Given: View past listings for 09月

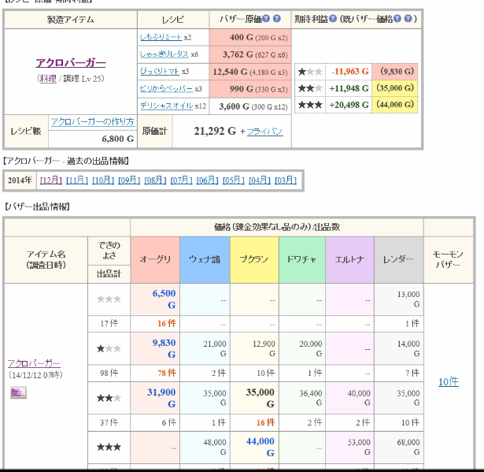Looking at the screenshot, I should 129,180.
